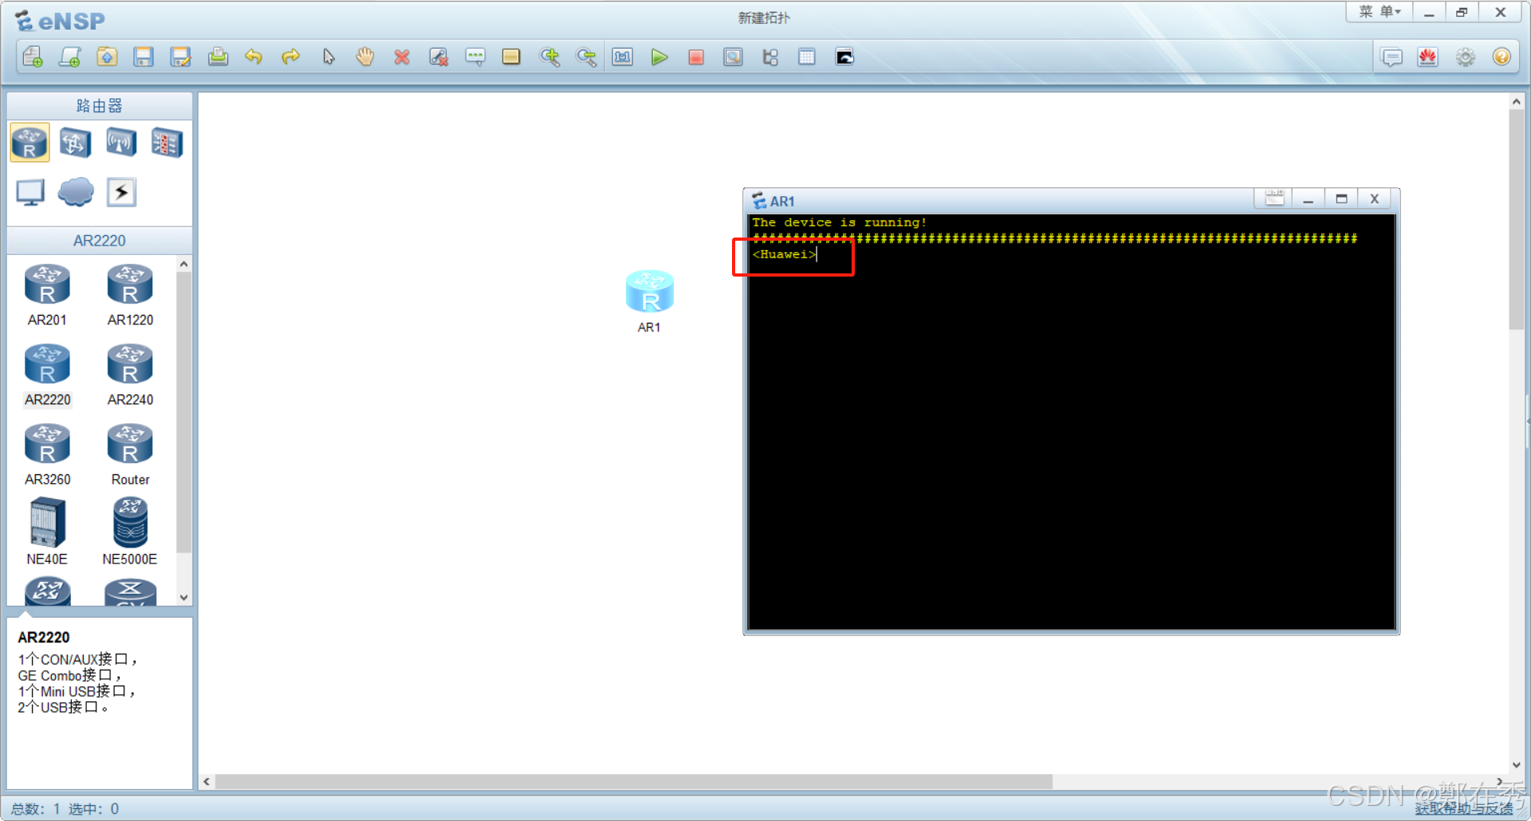This screenshot has height=821, width=1531.
Task: Stop devices with the red stop button
Action: point(696,57)
